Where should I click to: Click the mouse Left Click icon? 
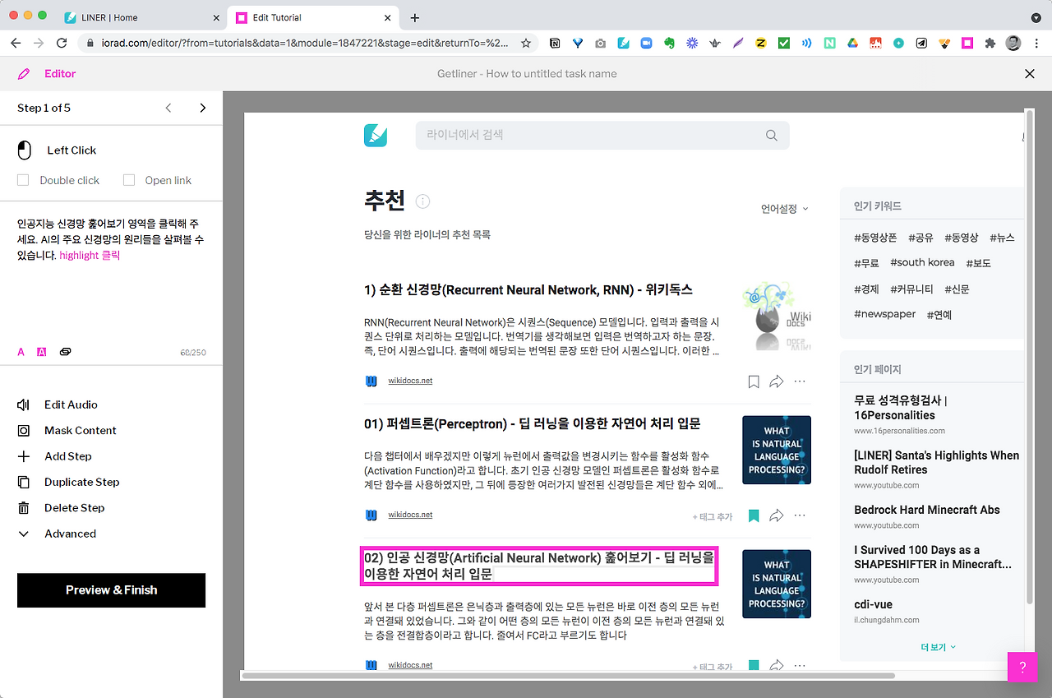[25, 150]
